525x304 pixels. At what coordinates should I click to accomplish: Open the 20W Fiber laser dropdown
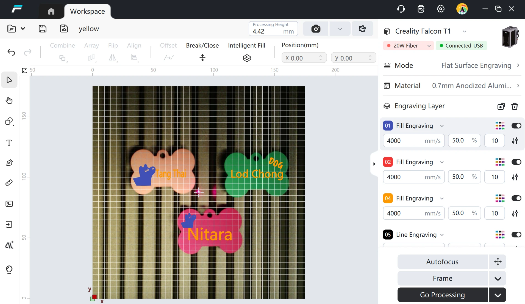(409, 46)
